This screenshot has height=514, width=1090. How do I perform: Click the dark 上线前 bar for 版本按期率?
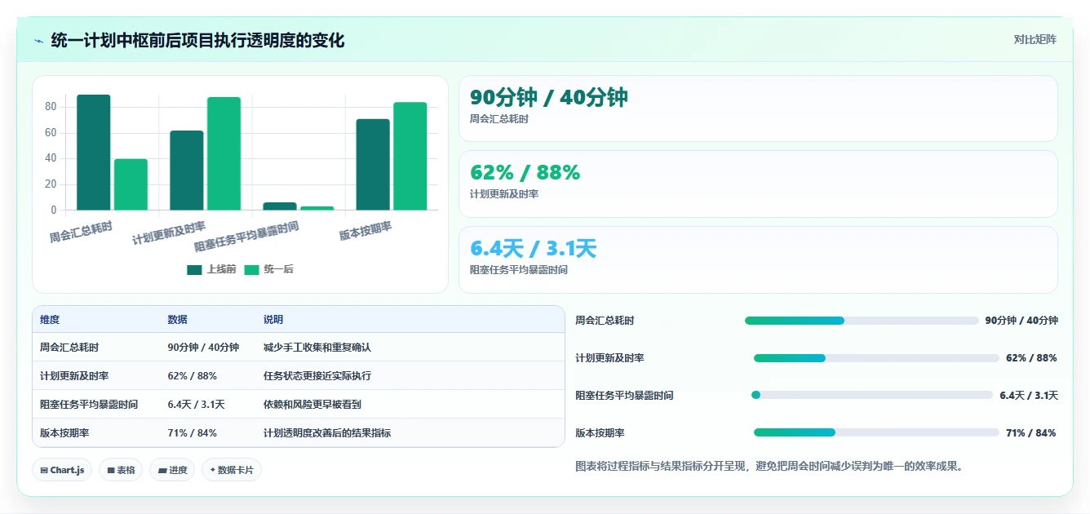[x=373, y=165]
